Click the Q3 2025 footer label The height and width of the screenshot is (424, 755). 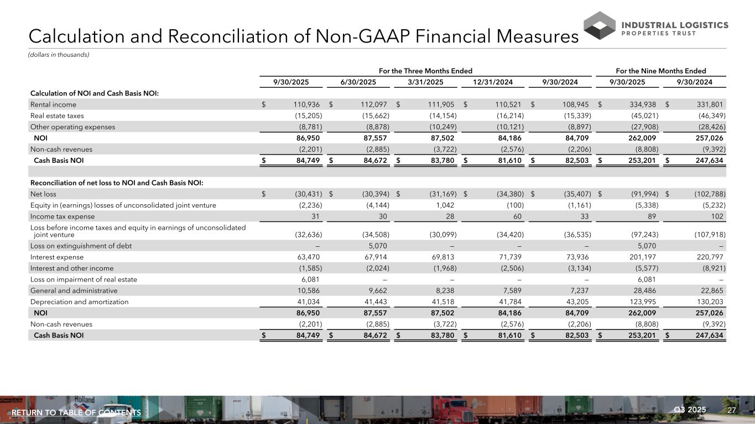[690, 410]
